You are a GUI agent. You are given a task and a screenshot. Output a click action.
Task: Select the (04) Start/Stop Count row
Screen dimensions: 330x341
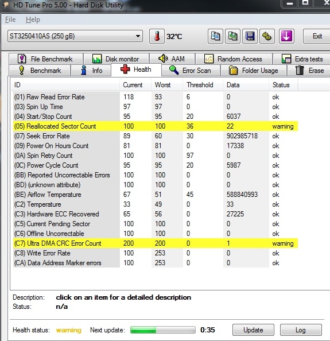[x=156, y=117]
